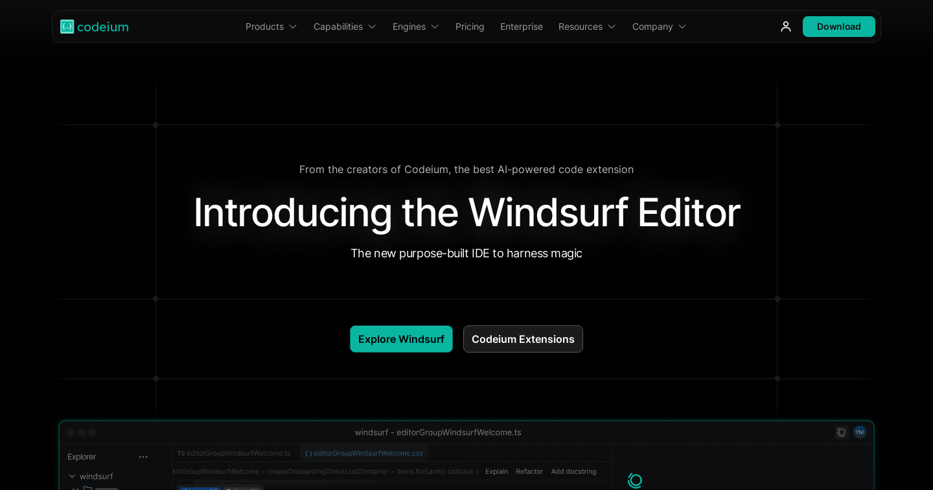Expand the Capabilities dropdown menu
The image size is (933, 490).
[345, 27]
